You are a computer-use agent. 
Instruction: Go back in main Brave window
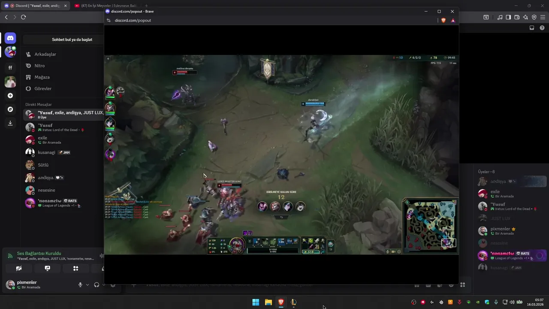click(6, 17)
